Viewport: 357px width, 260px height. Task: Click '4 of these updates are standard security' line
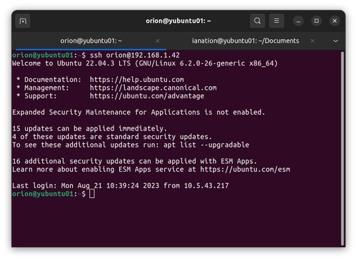point(112,137)
